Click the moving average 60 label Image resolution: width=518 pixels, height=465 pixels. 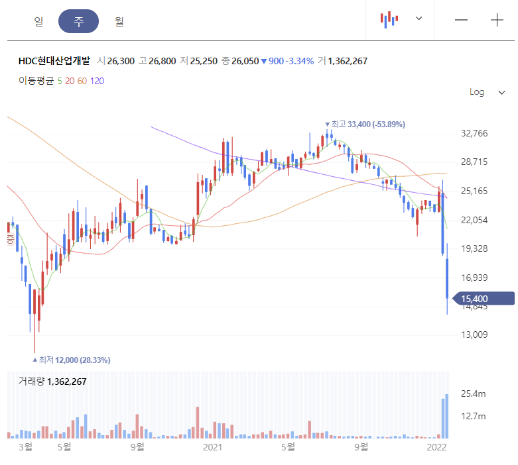tap(82, 81)
